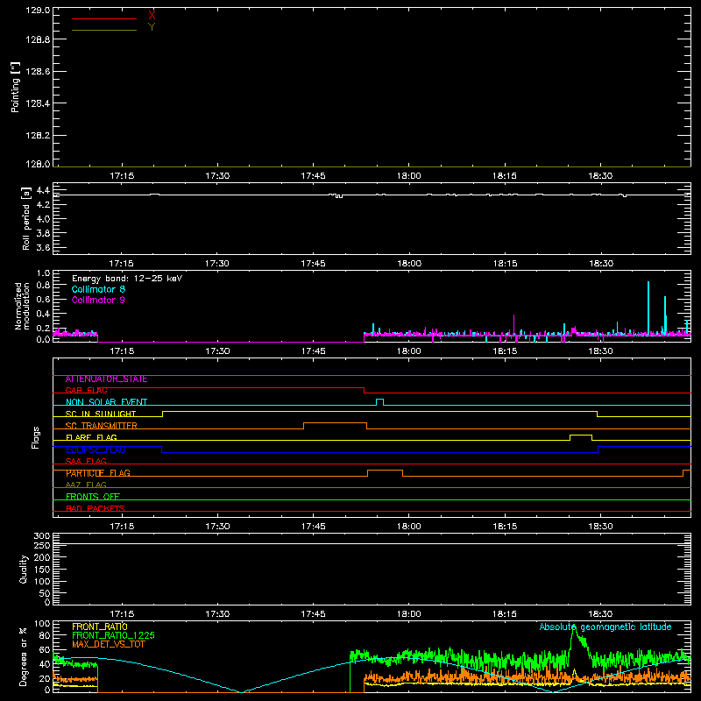
Task: Click the raised SC_TRANSMITTER orange pulse
Action: (x=336, y=425)
